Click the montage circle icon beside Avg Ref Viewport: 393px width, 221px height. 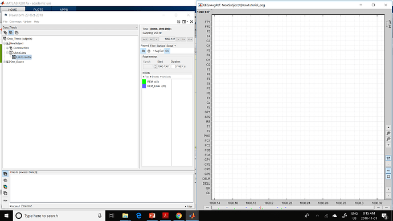[x=149, y=51]
